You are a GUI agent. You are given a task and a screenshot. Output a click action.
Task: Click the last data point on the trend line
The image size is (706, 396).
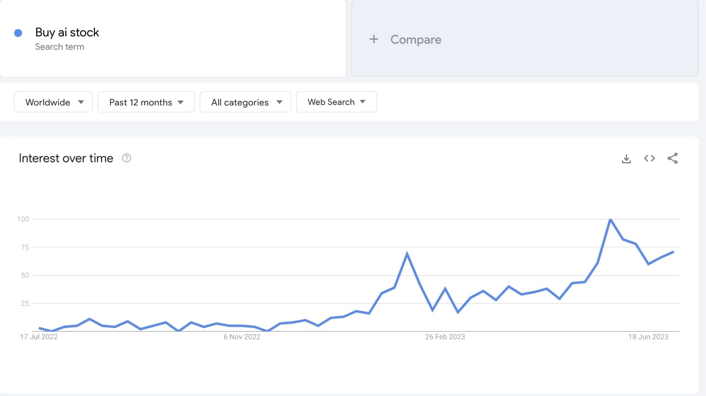point(673,252)
